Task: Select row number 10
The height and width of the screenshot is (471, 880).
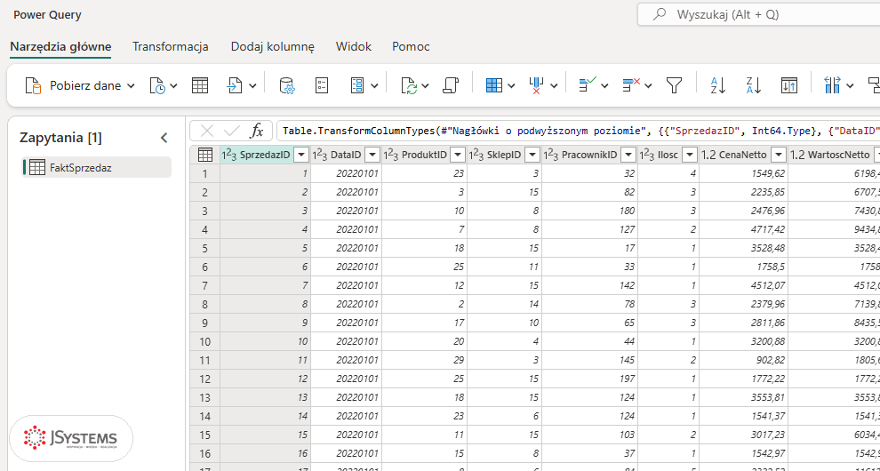Action: (204, 341)
